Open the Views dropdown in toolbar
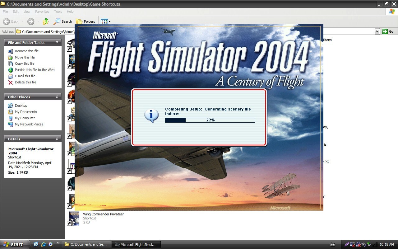Screen dimensions: 398x249 coord(105,21)
